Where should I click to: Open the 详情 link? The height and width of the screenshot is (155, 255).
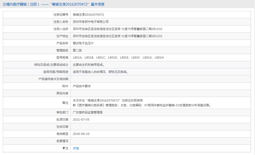[76, 148]
